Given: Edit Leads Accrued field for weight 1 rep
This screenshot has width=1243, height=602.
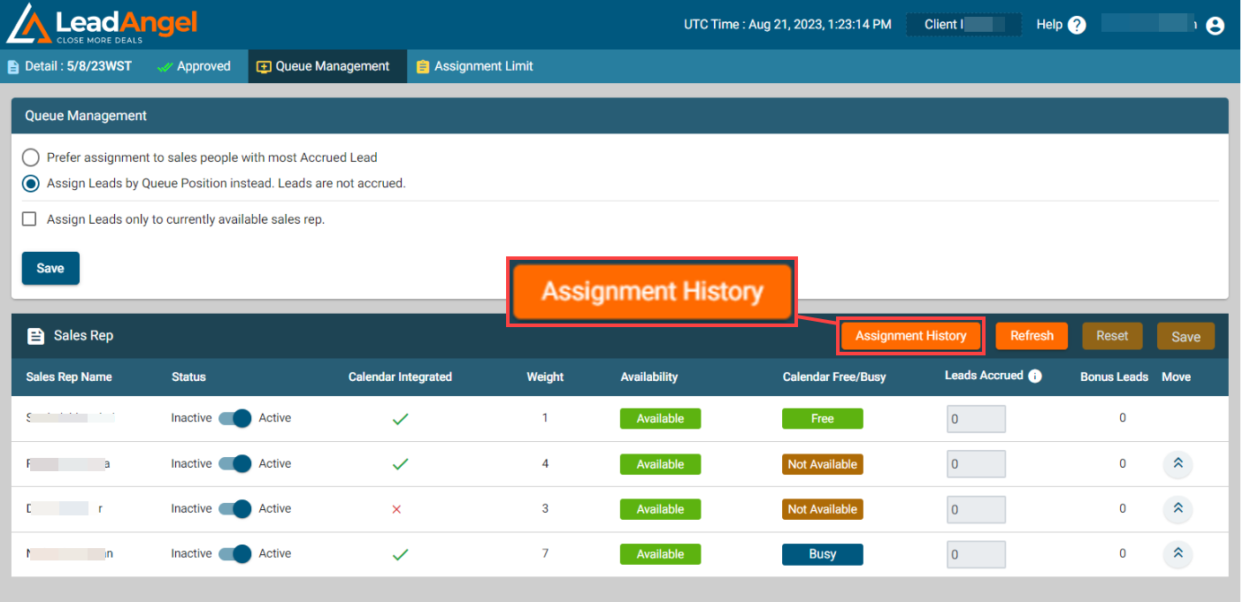Looking at the screenshot, I should click(976, 419).
